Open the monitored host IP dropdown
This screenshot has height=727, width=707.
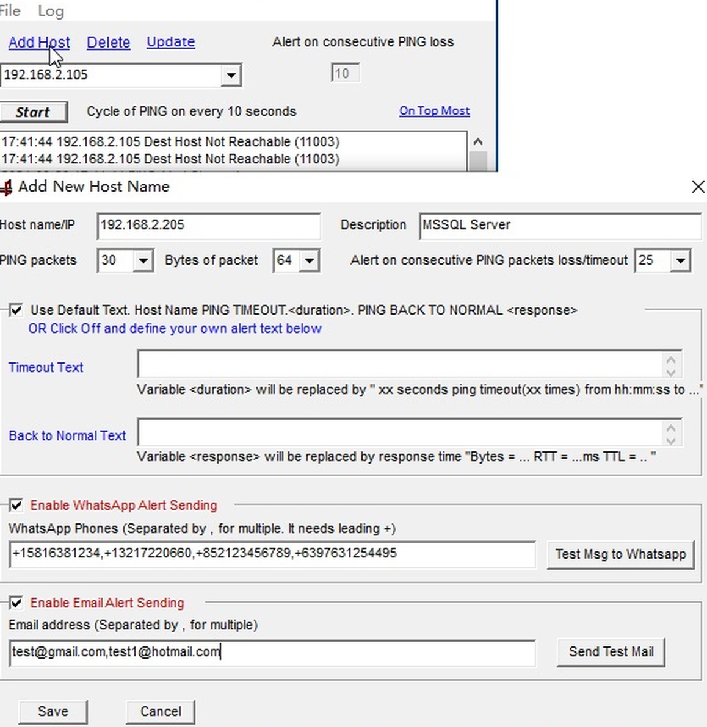coord(230,75)
